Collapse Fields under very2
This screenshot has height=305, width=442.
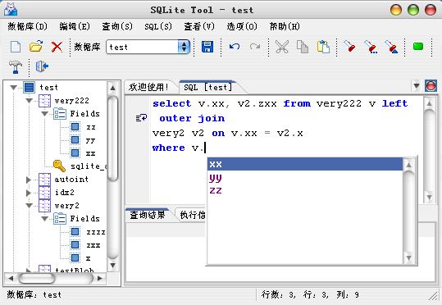[x=44, y=219]
